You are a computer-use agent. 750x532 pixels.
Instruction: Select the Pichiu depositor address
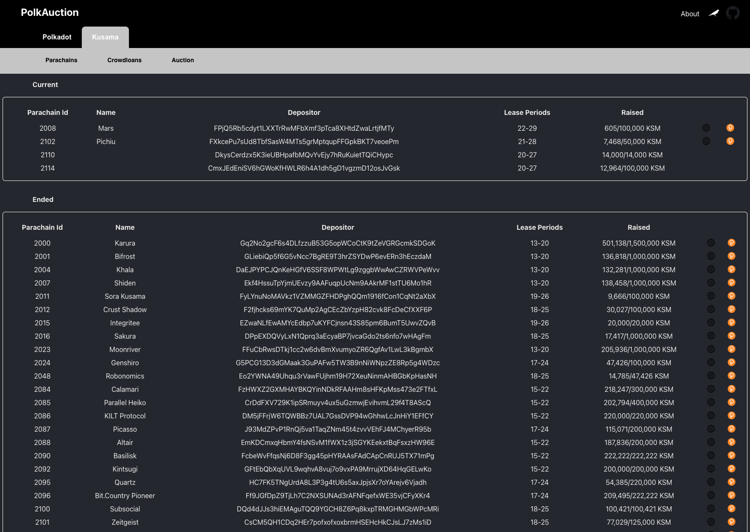coord(304,141)
